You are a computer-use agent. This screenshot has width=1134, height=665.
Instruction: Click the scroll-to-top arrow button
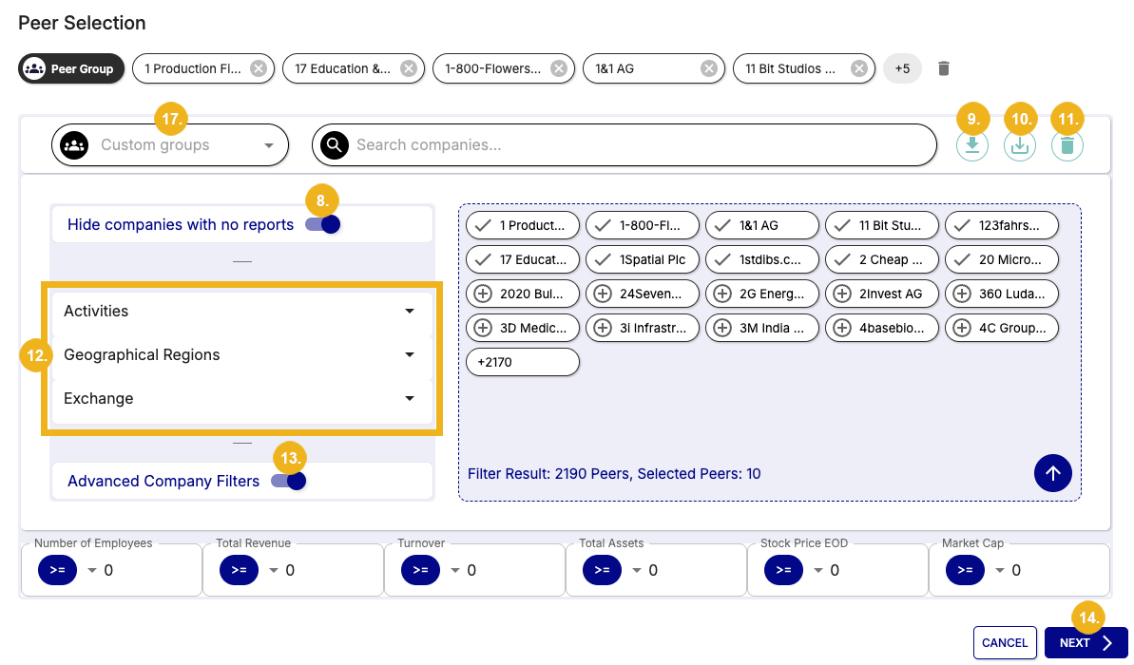coord(1052,473)
